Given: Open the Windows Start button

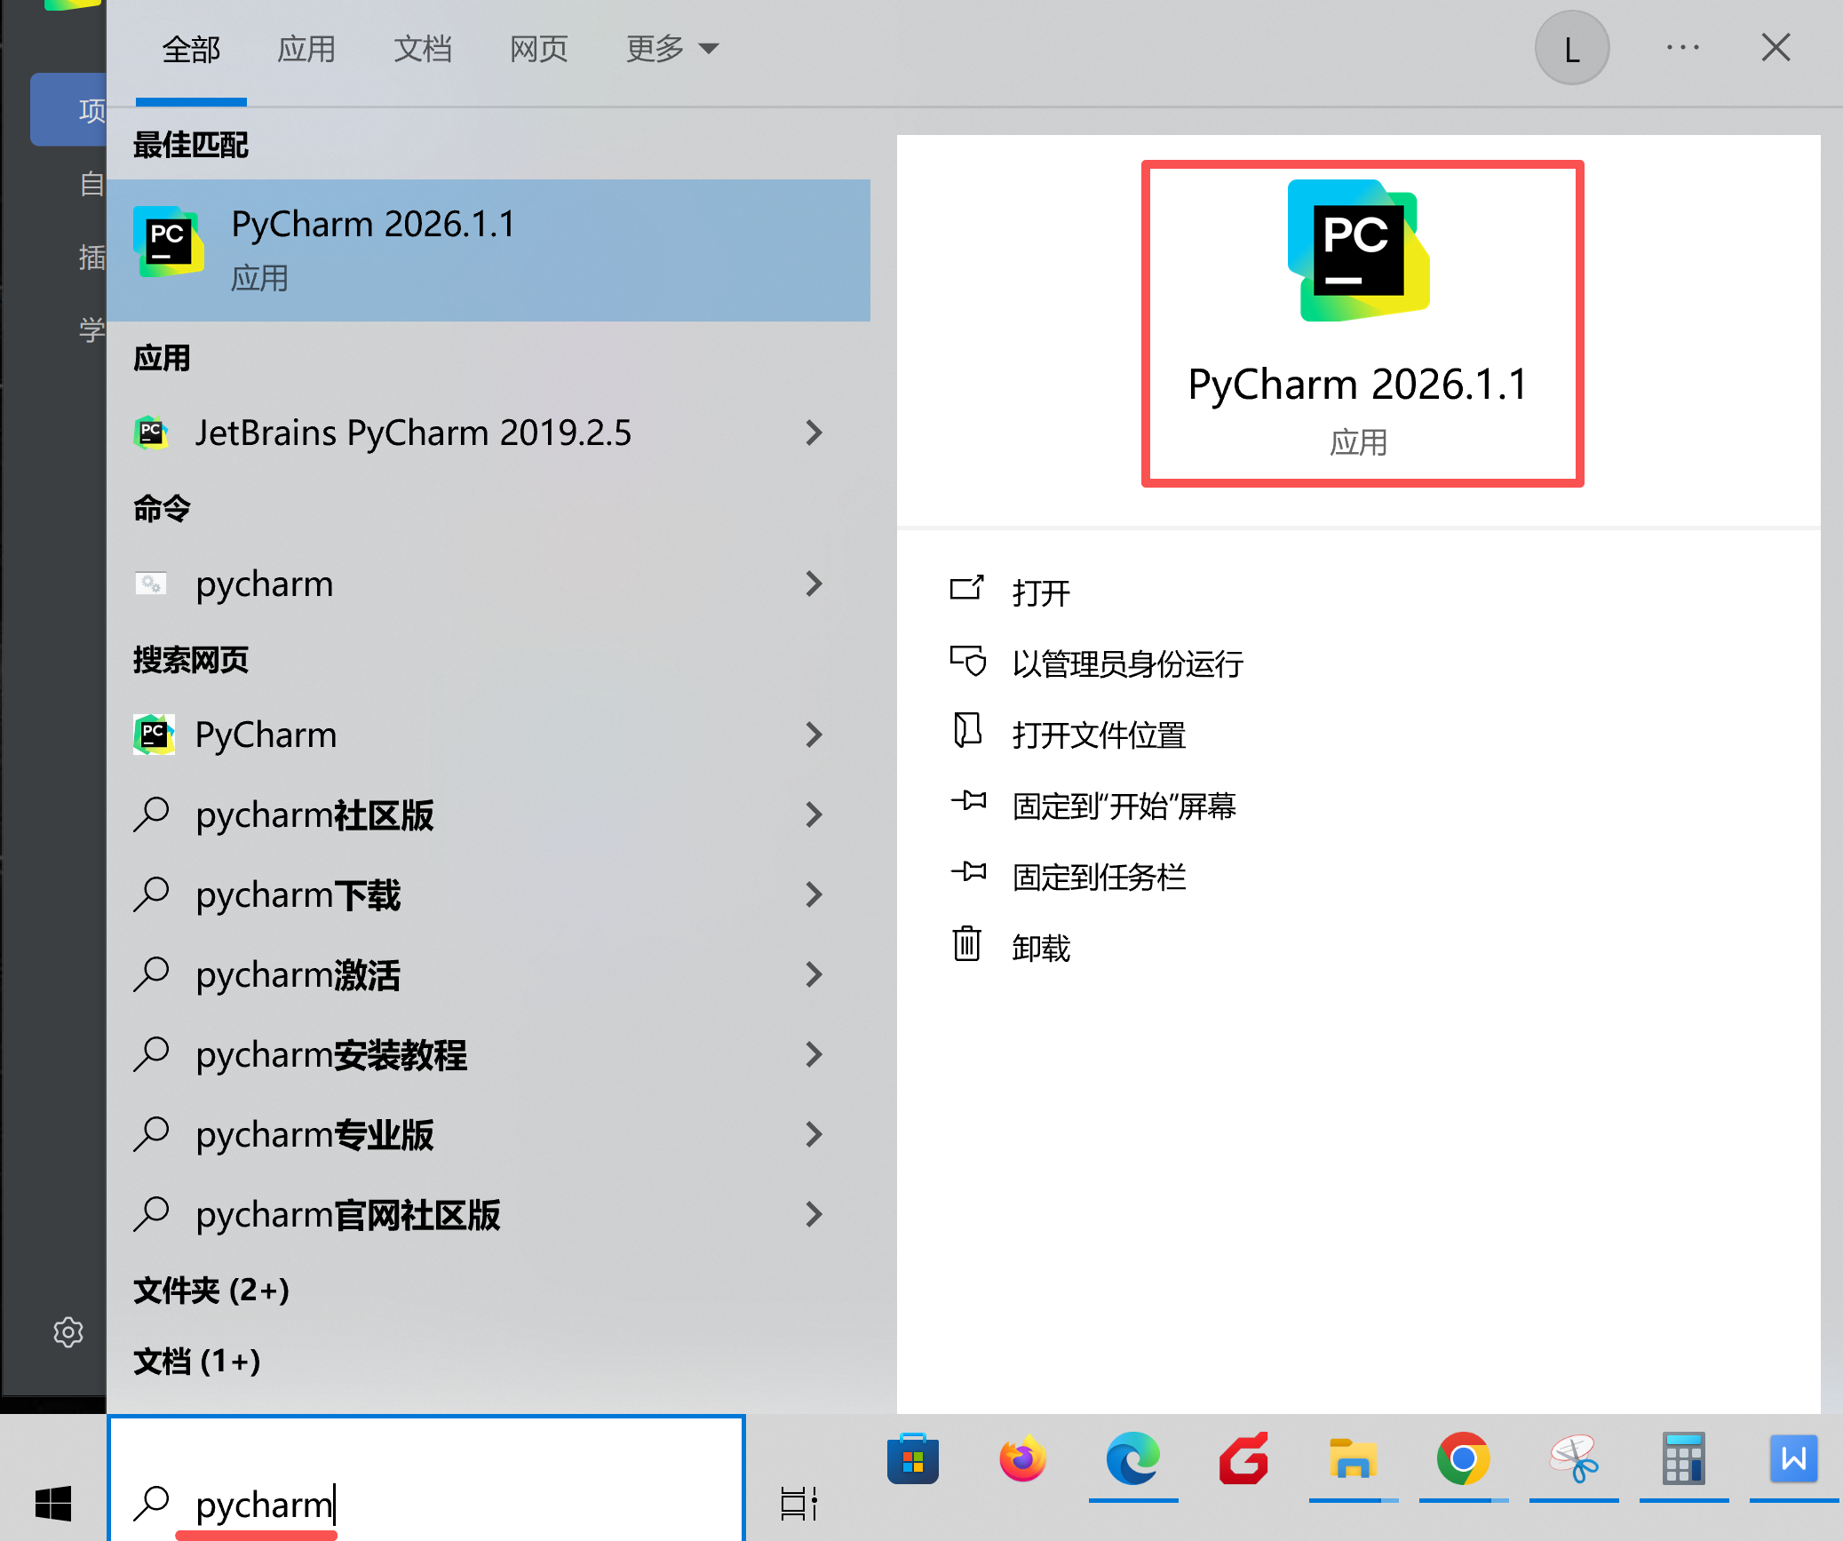Looking at the screenshot, I should (53, 1503).
